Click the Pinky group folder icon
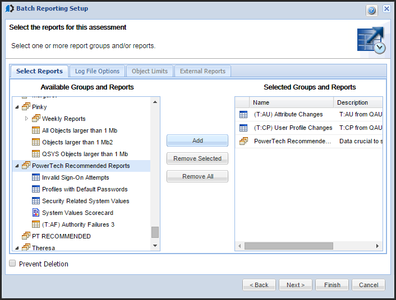Viewport: 396px width, 300px height. coord(26,107)
